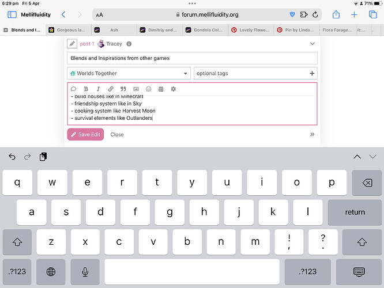Open the composer options gear menu
Screen dimensions: 384x288
[x=174, y=89]
